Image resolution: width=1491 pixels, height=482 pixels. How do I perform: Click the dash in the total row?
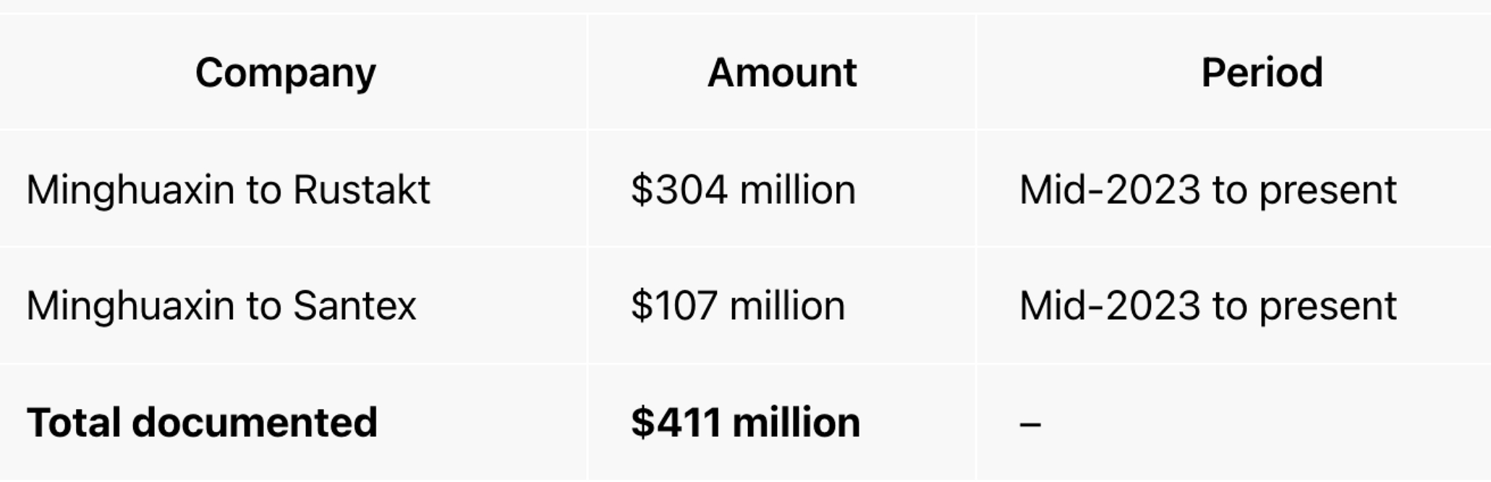coord(1030,423)
